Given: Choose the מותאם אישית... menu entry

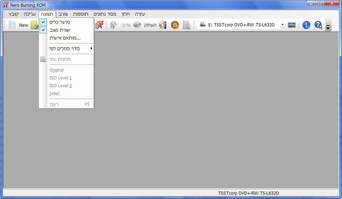Looking at the screenshot, I should pos(66,38).
